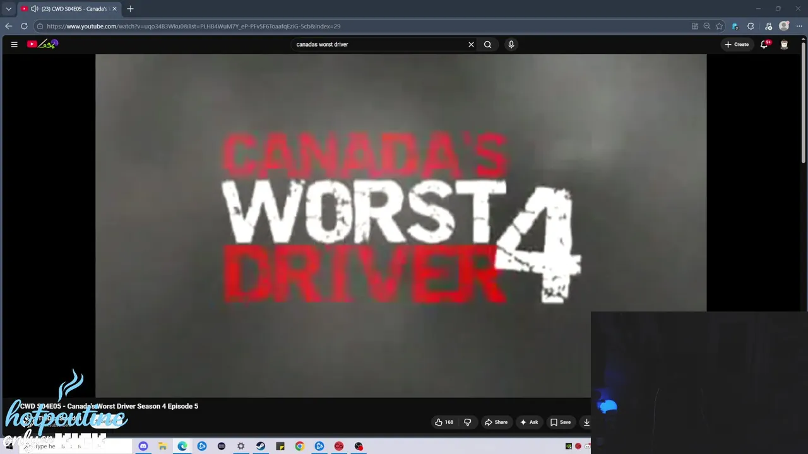
Task: Bookmark this page with the star
Action: click(719, 26)
